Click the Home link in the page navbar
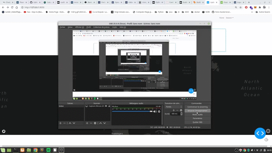Image resolution: width=272 pixels, height=153 pixels. 222,18
